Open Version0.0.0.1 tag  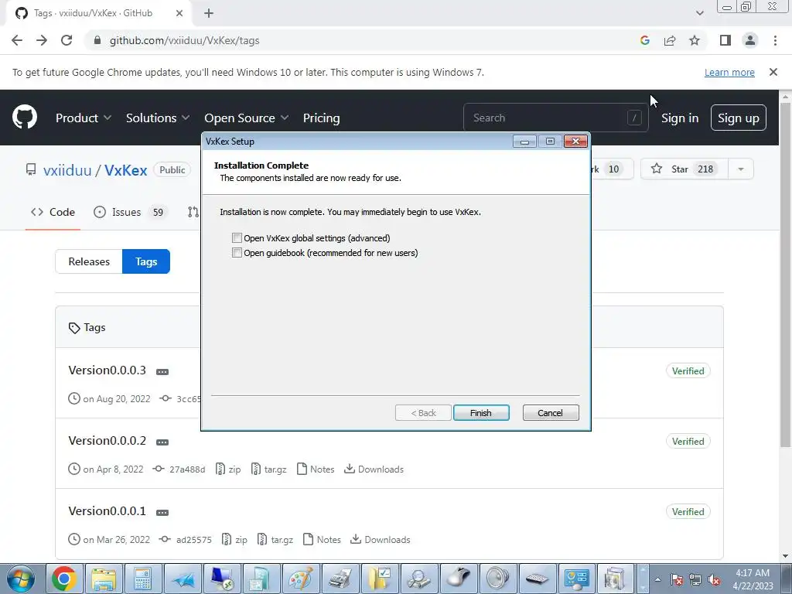(107, 510)
